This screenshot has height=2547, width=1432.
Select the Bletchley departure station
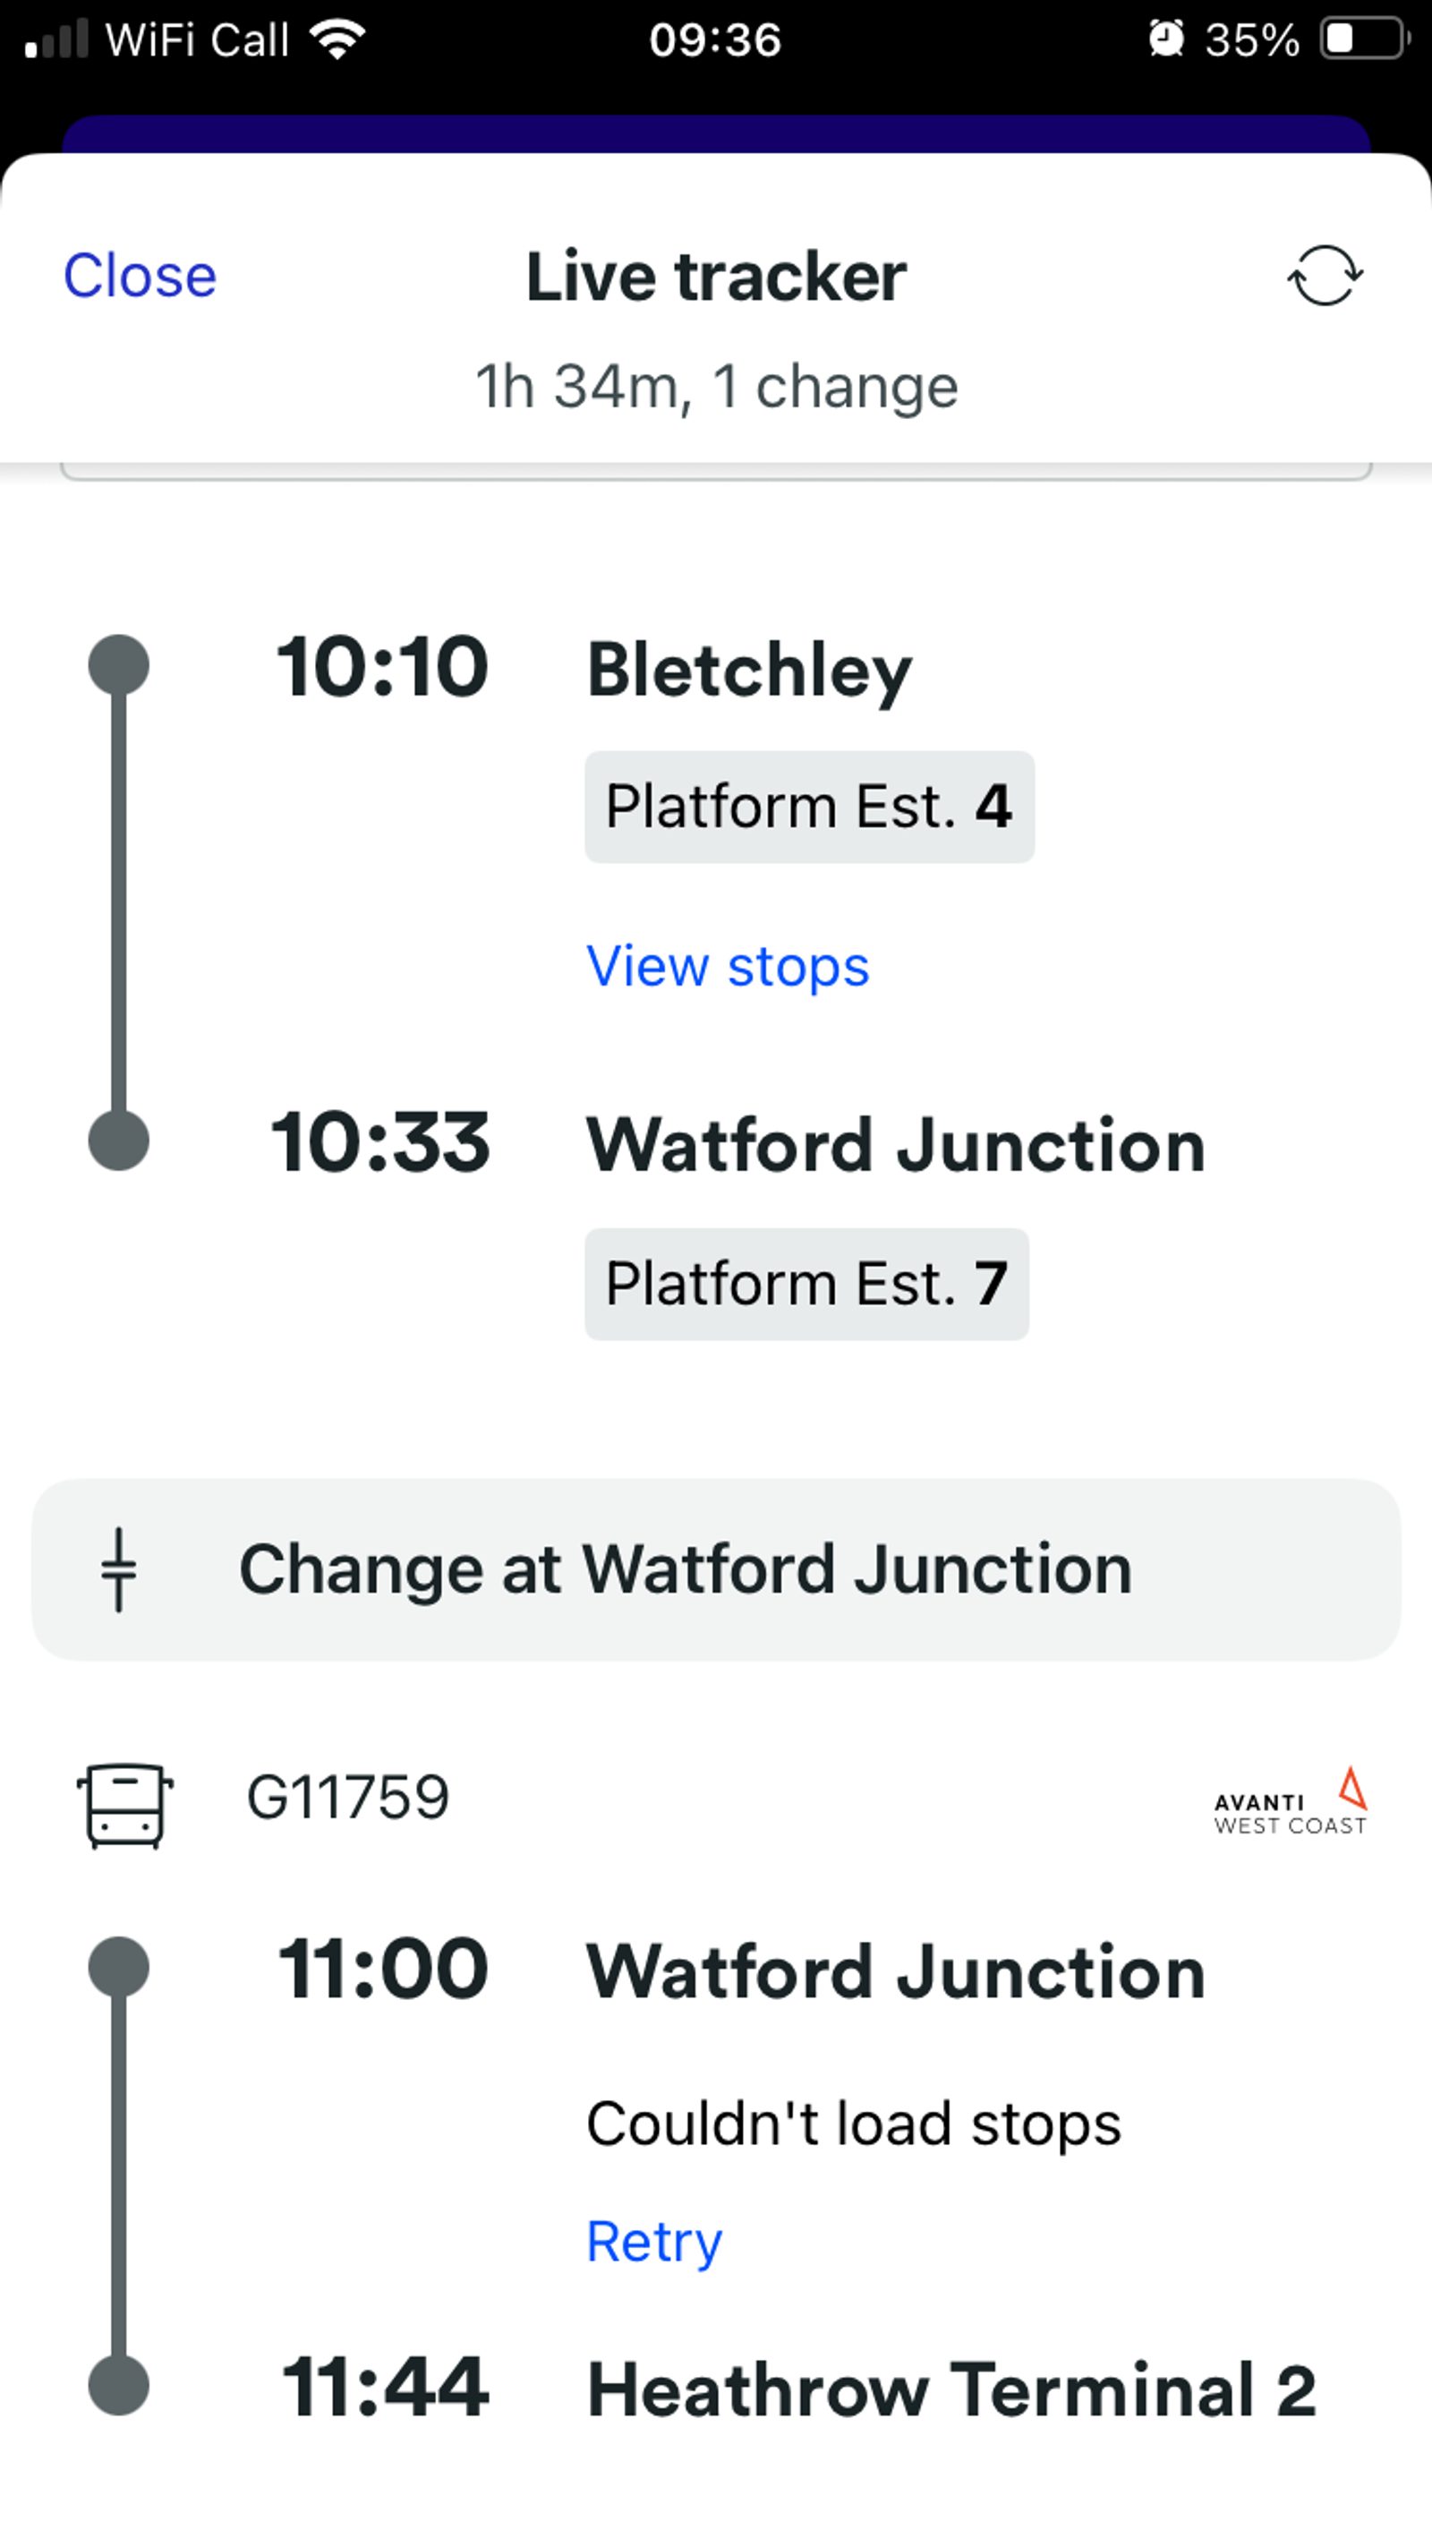click(749, 671)
